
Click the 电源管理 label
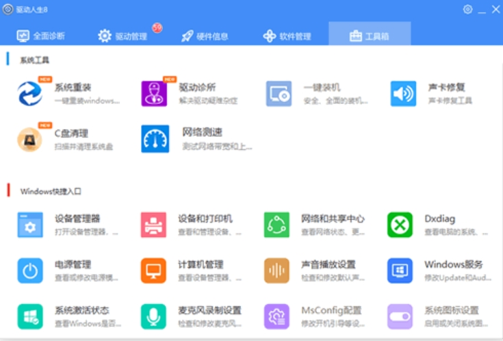[x=73, y=264]
